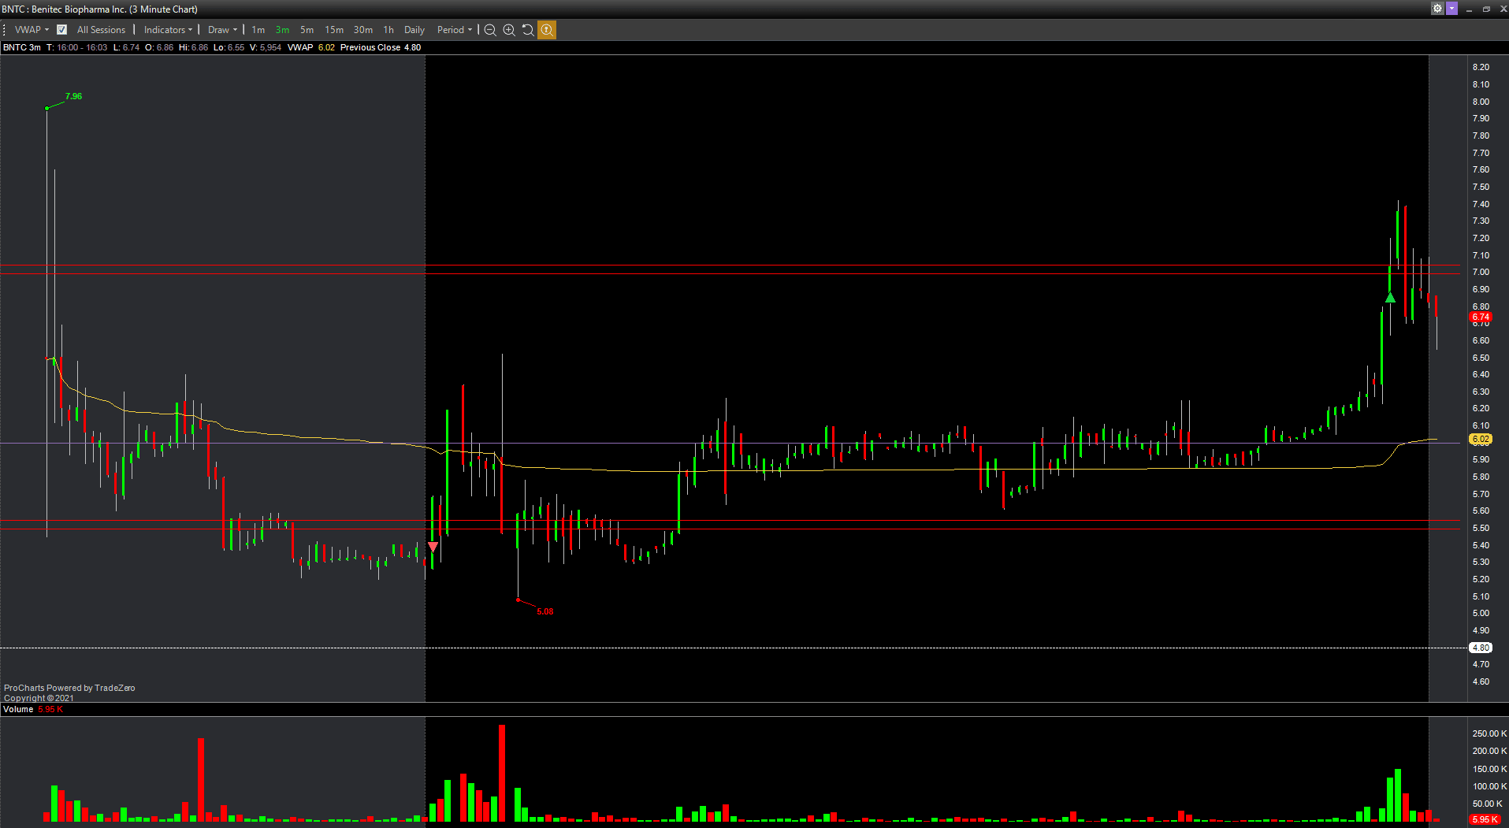Click the VWAP 6.02 axis tag

(x=1481, y=439)
